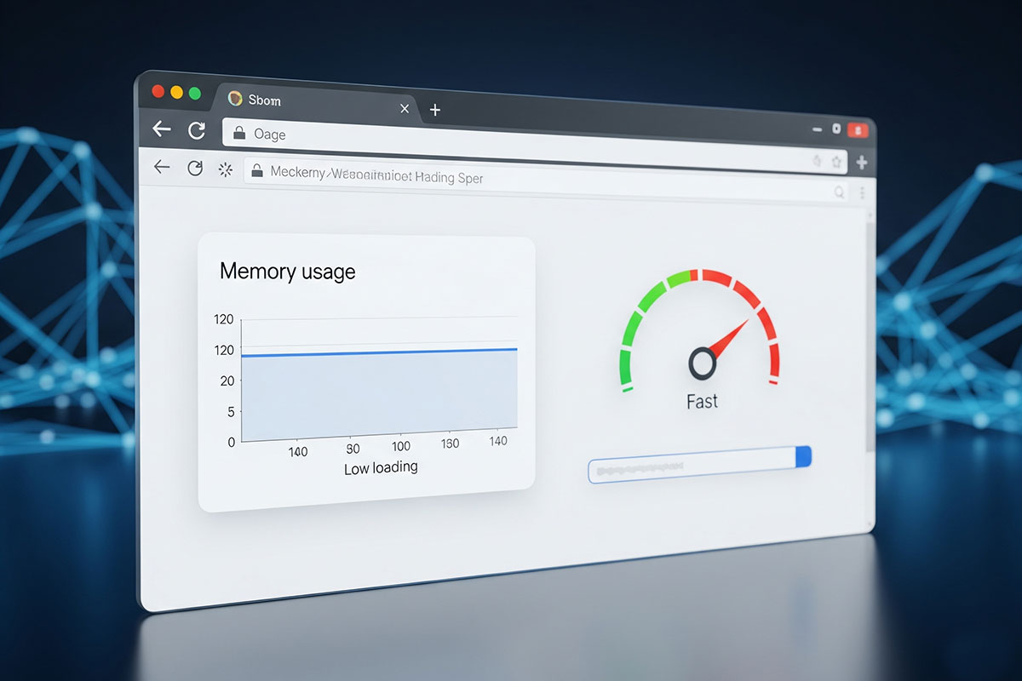Click the loading spinner icon
The height and width of the screenshot is (681, 1022).
[226, 169]
